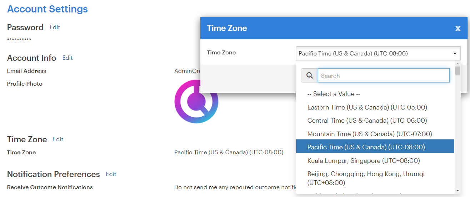Viewport: 470px width, 197px height.
Task: Click the search magnifier icon in dropdown
Action: [x=309, y=76]
